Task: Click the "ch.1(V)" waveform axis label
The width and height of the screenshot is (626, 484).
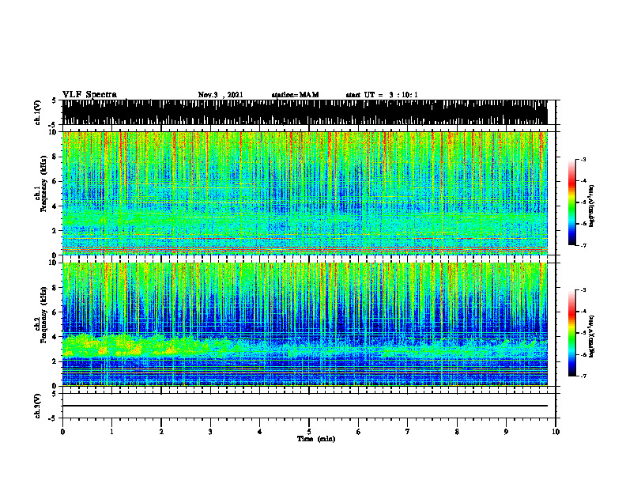Action: tap(37, 112)
